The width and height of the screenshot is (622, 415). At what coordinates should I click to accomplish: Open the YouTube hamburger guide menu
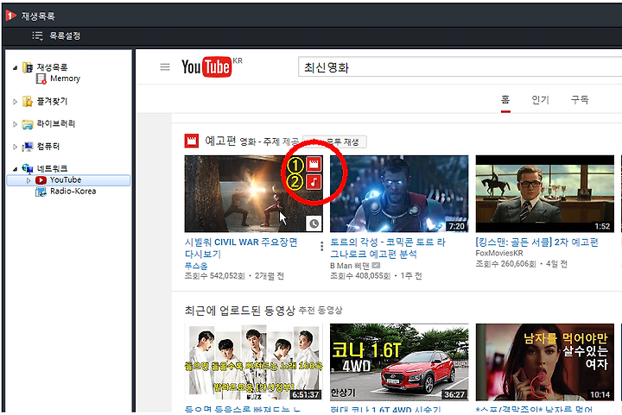tap(165, 67)
